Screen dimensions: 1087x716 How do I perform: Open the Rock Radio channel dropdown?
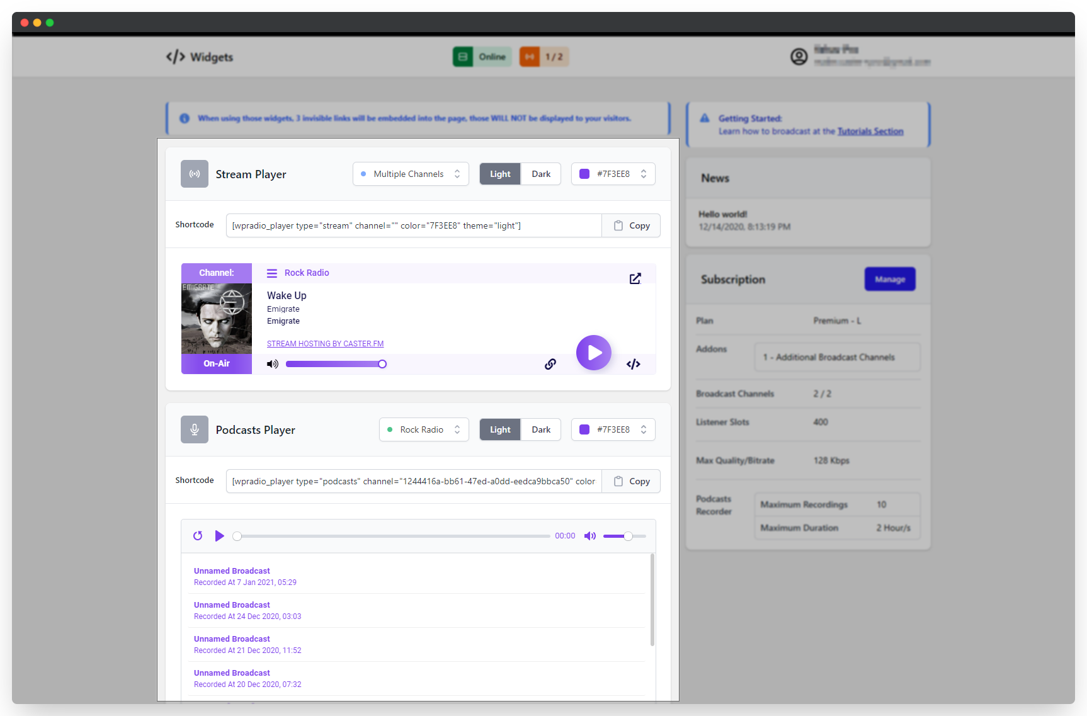coord(424,429)
